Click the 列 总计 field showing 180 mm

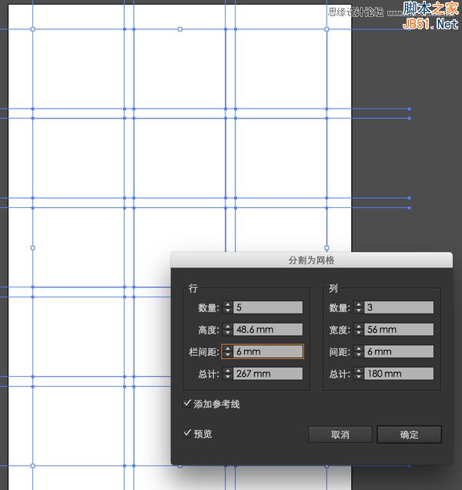(399, 374)
